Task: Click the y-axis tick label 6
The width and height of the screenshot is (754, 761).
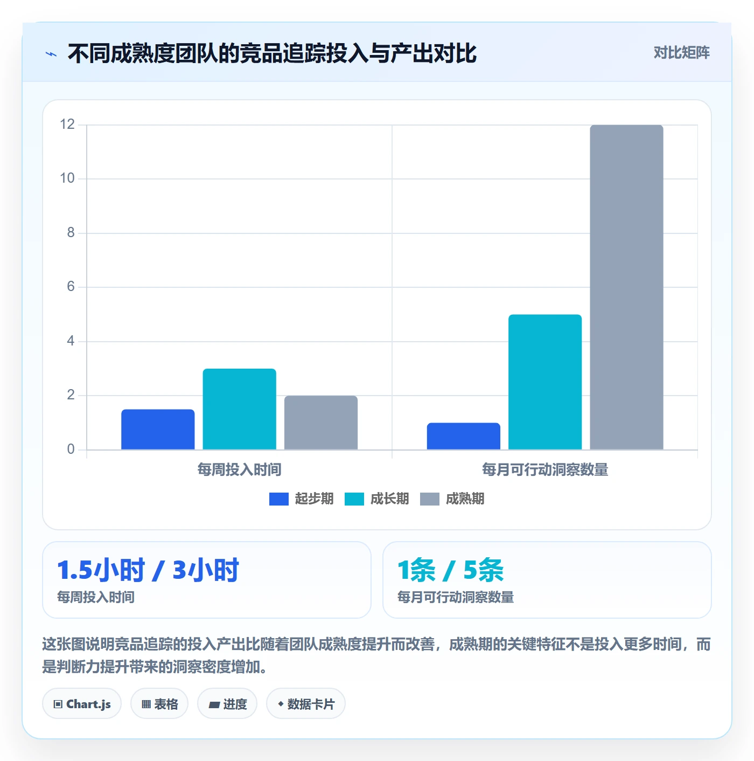Action: [x=71, y=287]
